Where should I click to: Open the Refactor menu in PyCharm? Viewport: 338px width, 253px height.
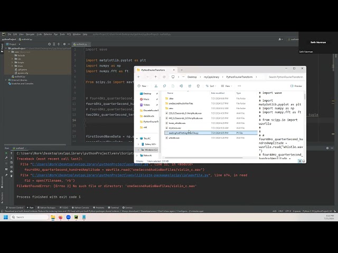pos(48,34)
